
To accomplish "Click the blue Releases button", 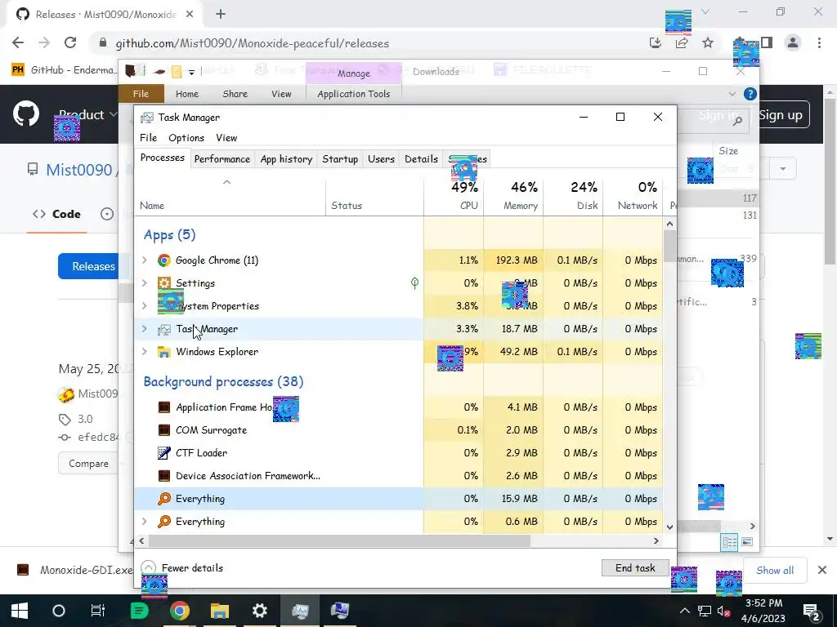I will [x=92, y=266].
